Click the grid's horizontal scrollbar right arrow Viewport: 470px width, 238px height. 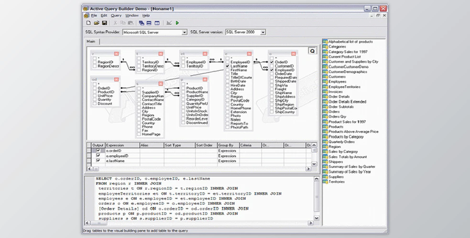308,169
